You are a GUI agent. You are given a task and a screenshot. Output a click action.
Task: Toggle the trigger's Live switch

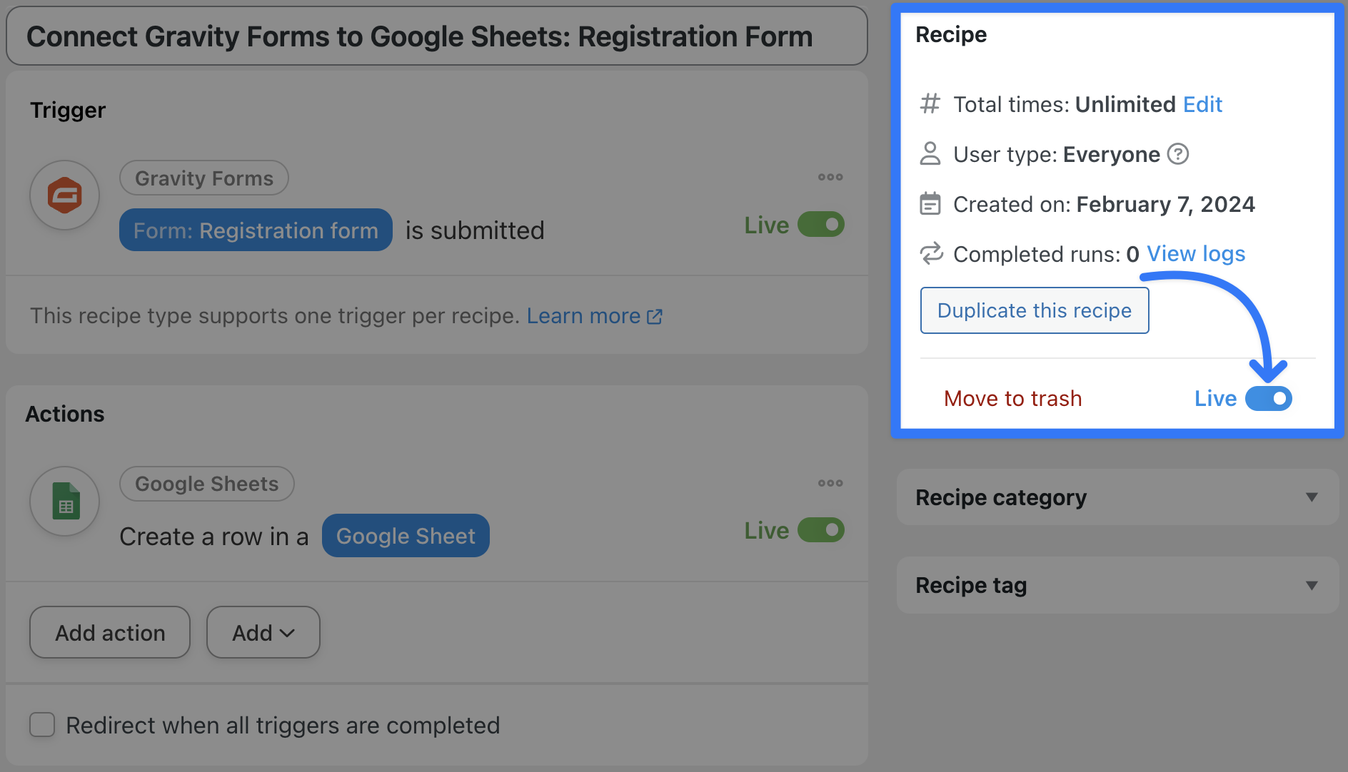pyautogui.click(x=821, y=225)
